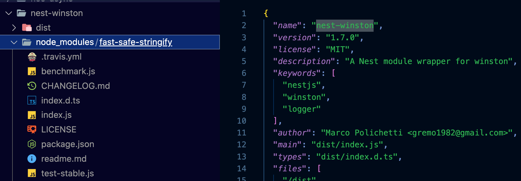Click the fast-safe-stringify underlined path segment

point(136,42)
